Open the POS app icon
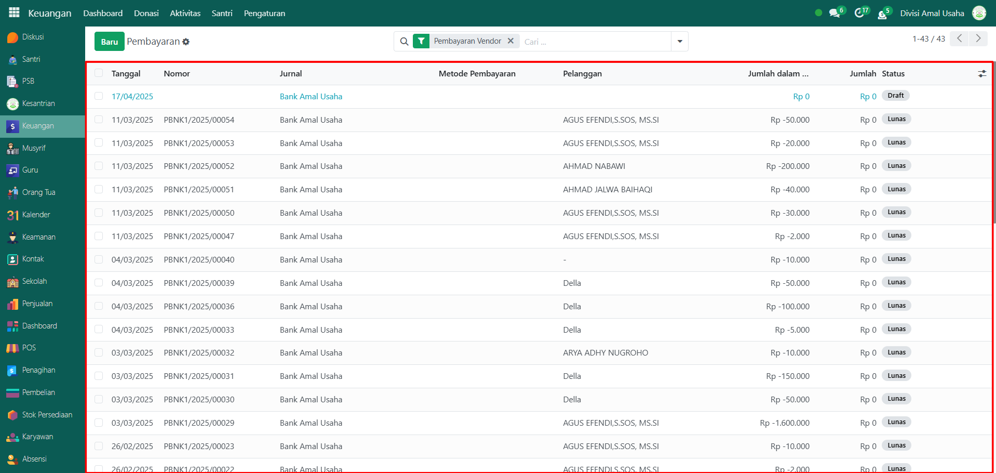Image resolution: width=996 pixels, height=473 pixels. pos(13,348)
